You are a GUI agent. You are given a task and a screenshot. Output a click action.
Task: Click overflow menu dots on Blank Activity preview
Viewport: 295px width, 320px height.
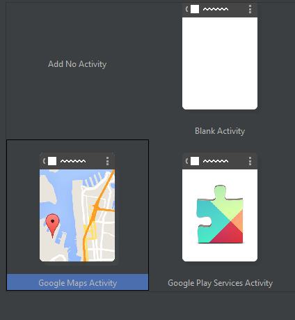(250, 9)
